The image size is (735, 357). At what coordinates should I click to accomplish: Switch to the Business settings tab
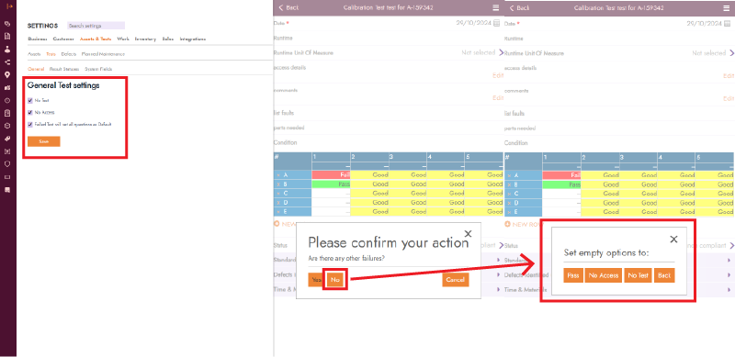tap(38, 39)
